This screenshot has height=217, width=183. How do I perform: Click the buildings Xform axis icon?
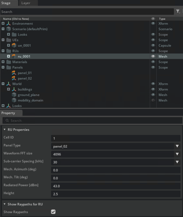click(x=14, y=89)
